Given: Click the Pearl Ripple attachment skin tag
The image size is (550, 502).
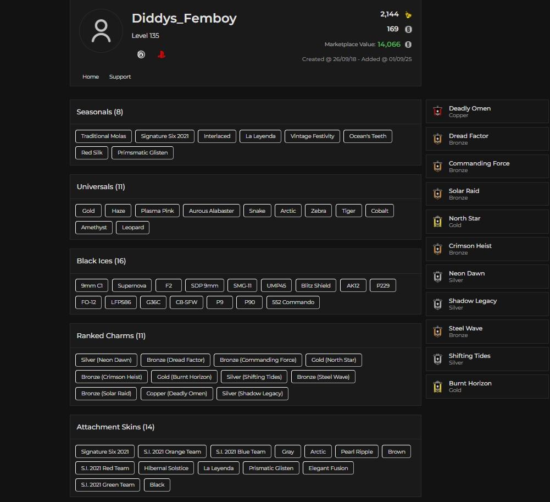Looking at the screenshot, I should 357,452.
